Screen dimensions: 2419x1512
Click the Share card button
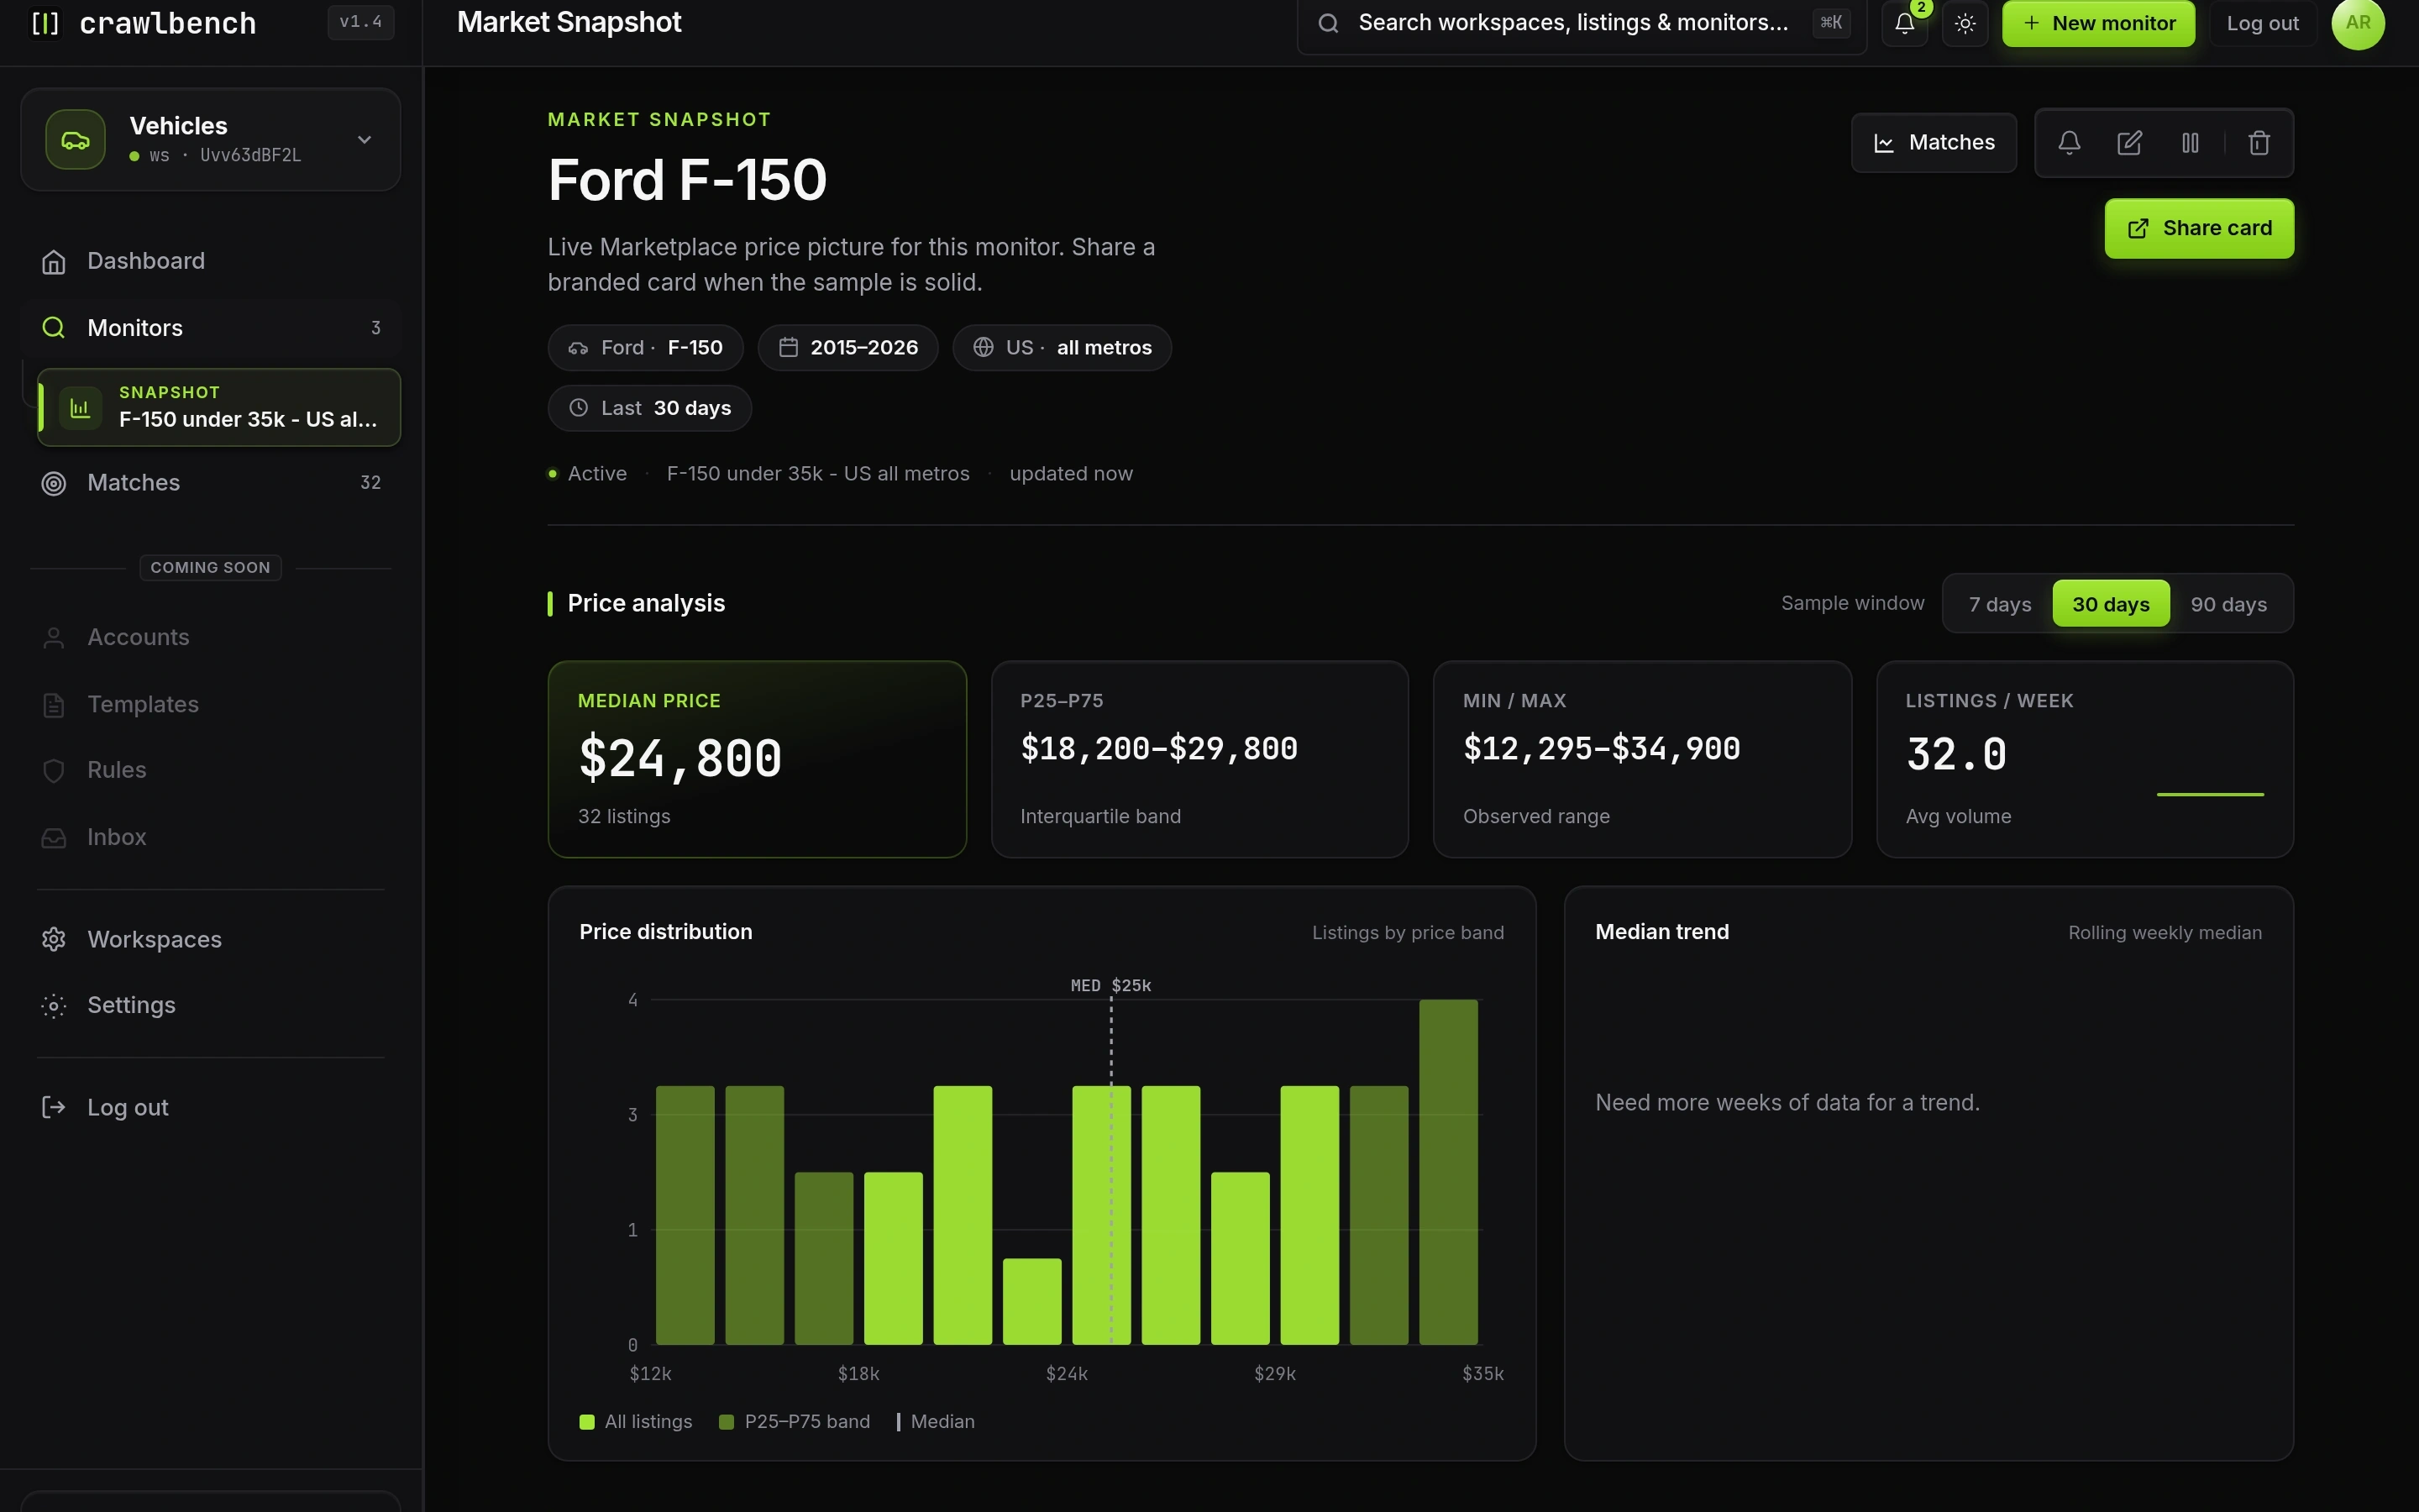pos(2199,229)
